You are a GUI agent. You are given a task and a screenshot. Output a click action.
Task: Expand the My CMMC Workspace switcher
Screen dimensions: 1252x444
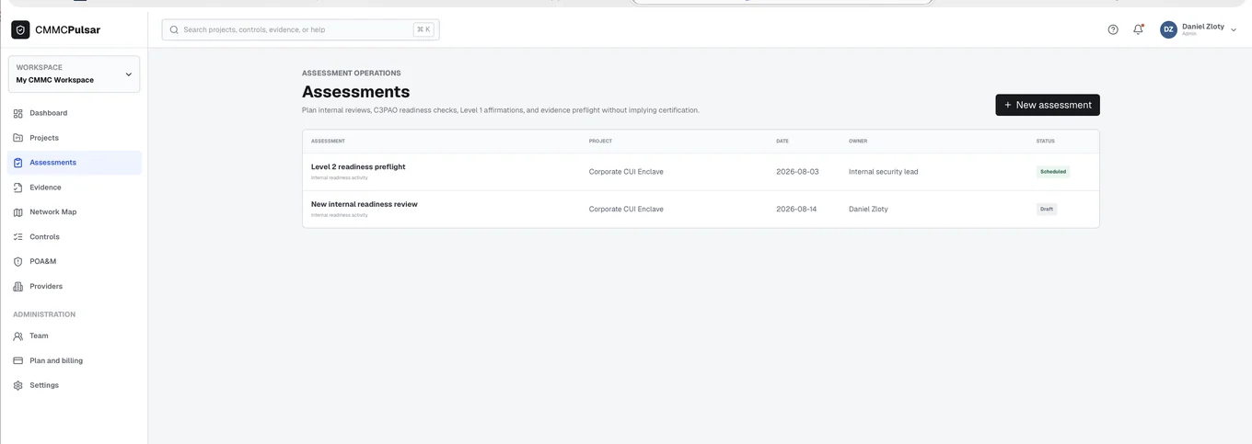74,74
